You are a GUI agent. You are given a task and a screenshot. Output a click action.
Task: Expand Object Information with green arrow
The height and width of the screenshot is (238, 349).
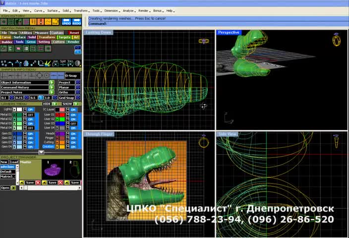(52, 82)
